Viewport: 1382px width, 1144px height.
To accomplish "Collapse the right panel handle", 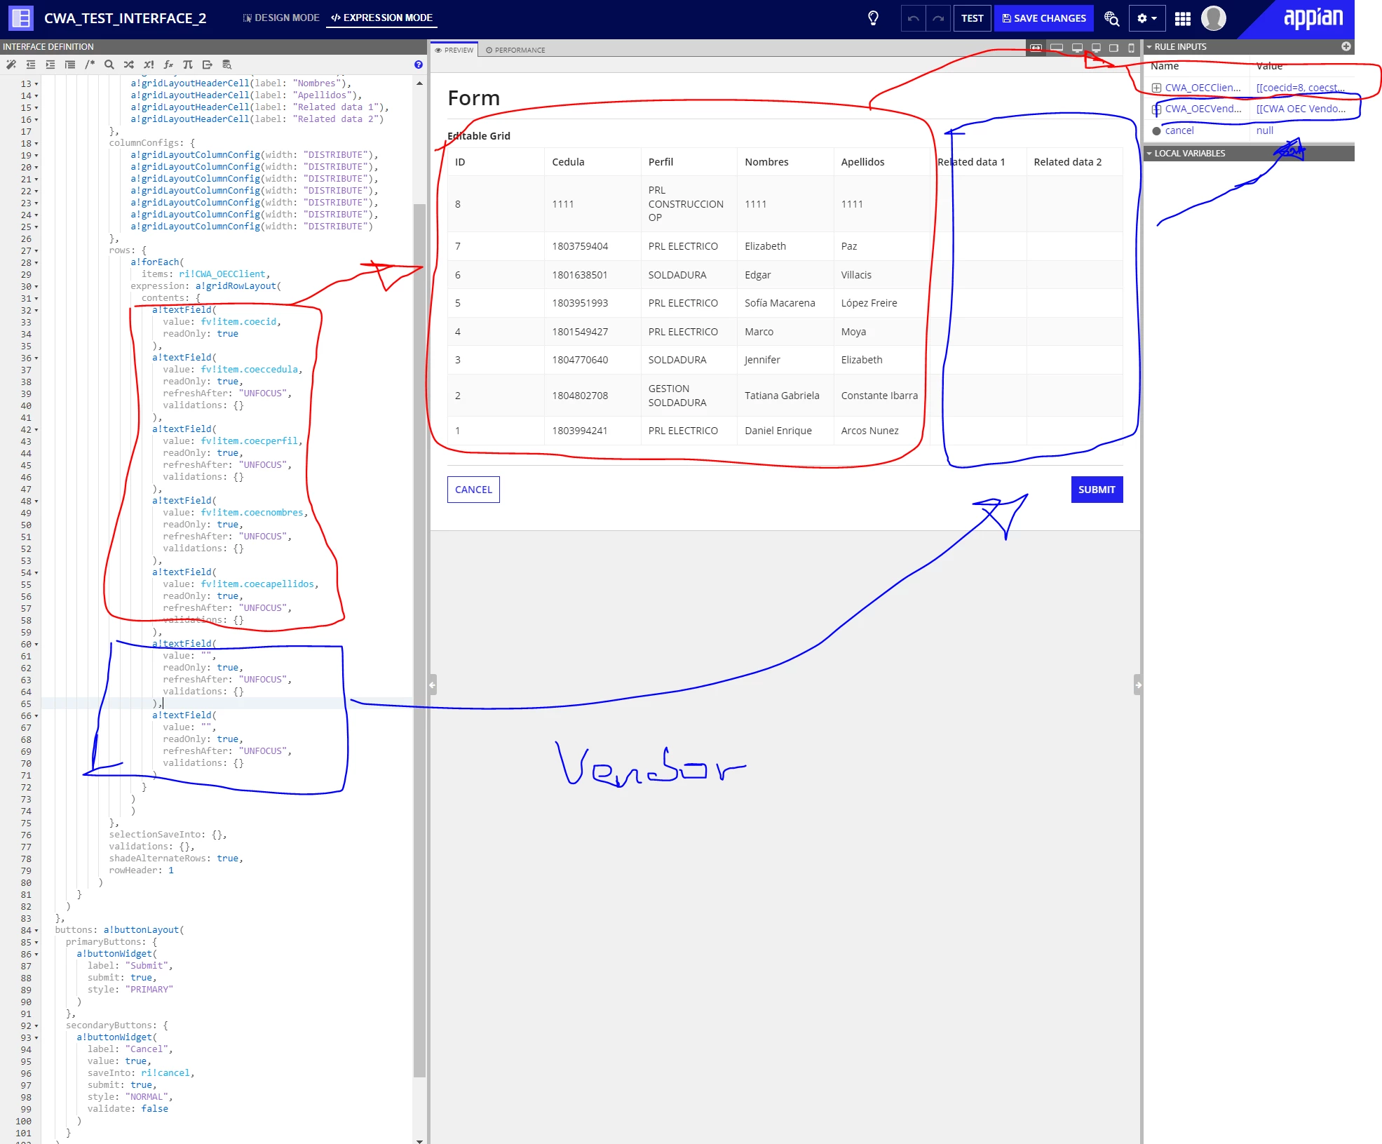I will click(x=1138, y=684).
